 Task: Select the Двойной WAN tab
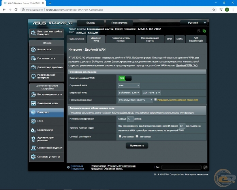[x=96, y=39]
